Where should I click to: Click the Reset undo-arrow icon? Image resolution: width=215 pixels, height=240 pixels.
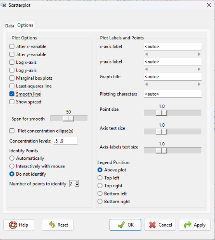pyautogui.click(x=52, y=225)
